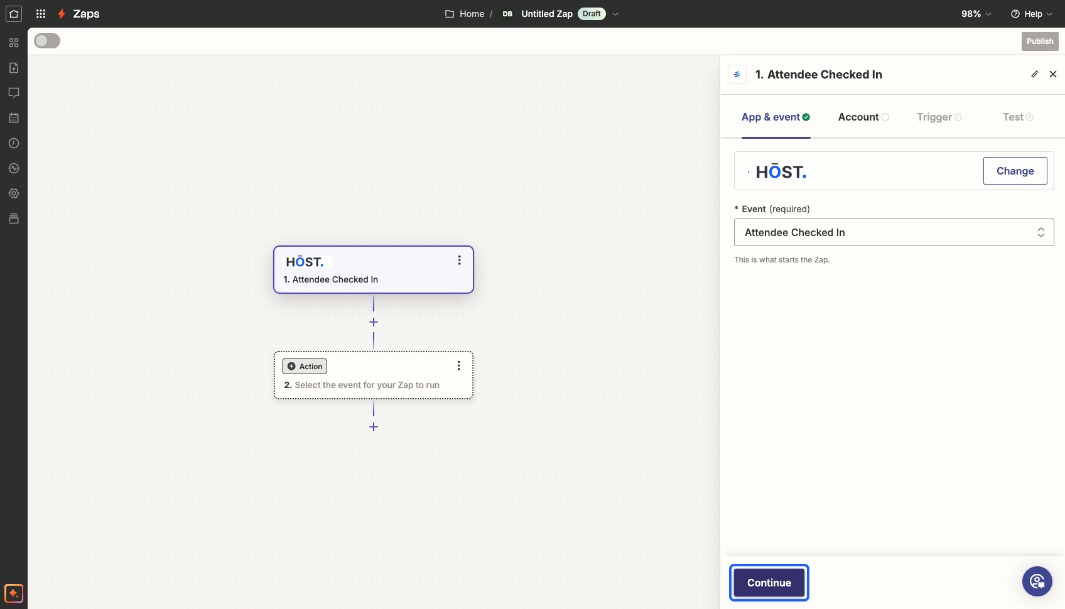The height and width of the screenshot is (609, 1065).
Task: Switch to App & event tab
Action: click(776, 117)
